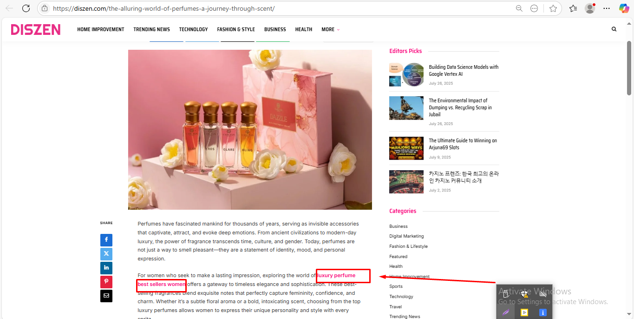634x319 pixels.
Task: Click the yellow play-button tray icon
Action: (x=524, y=312)
